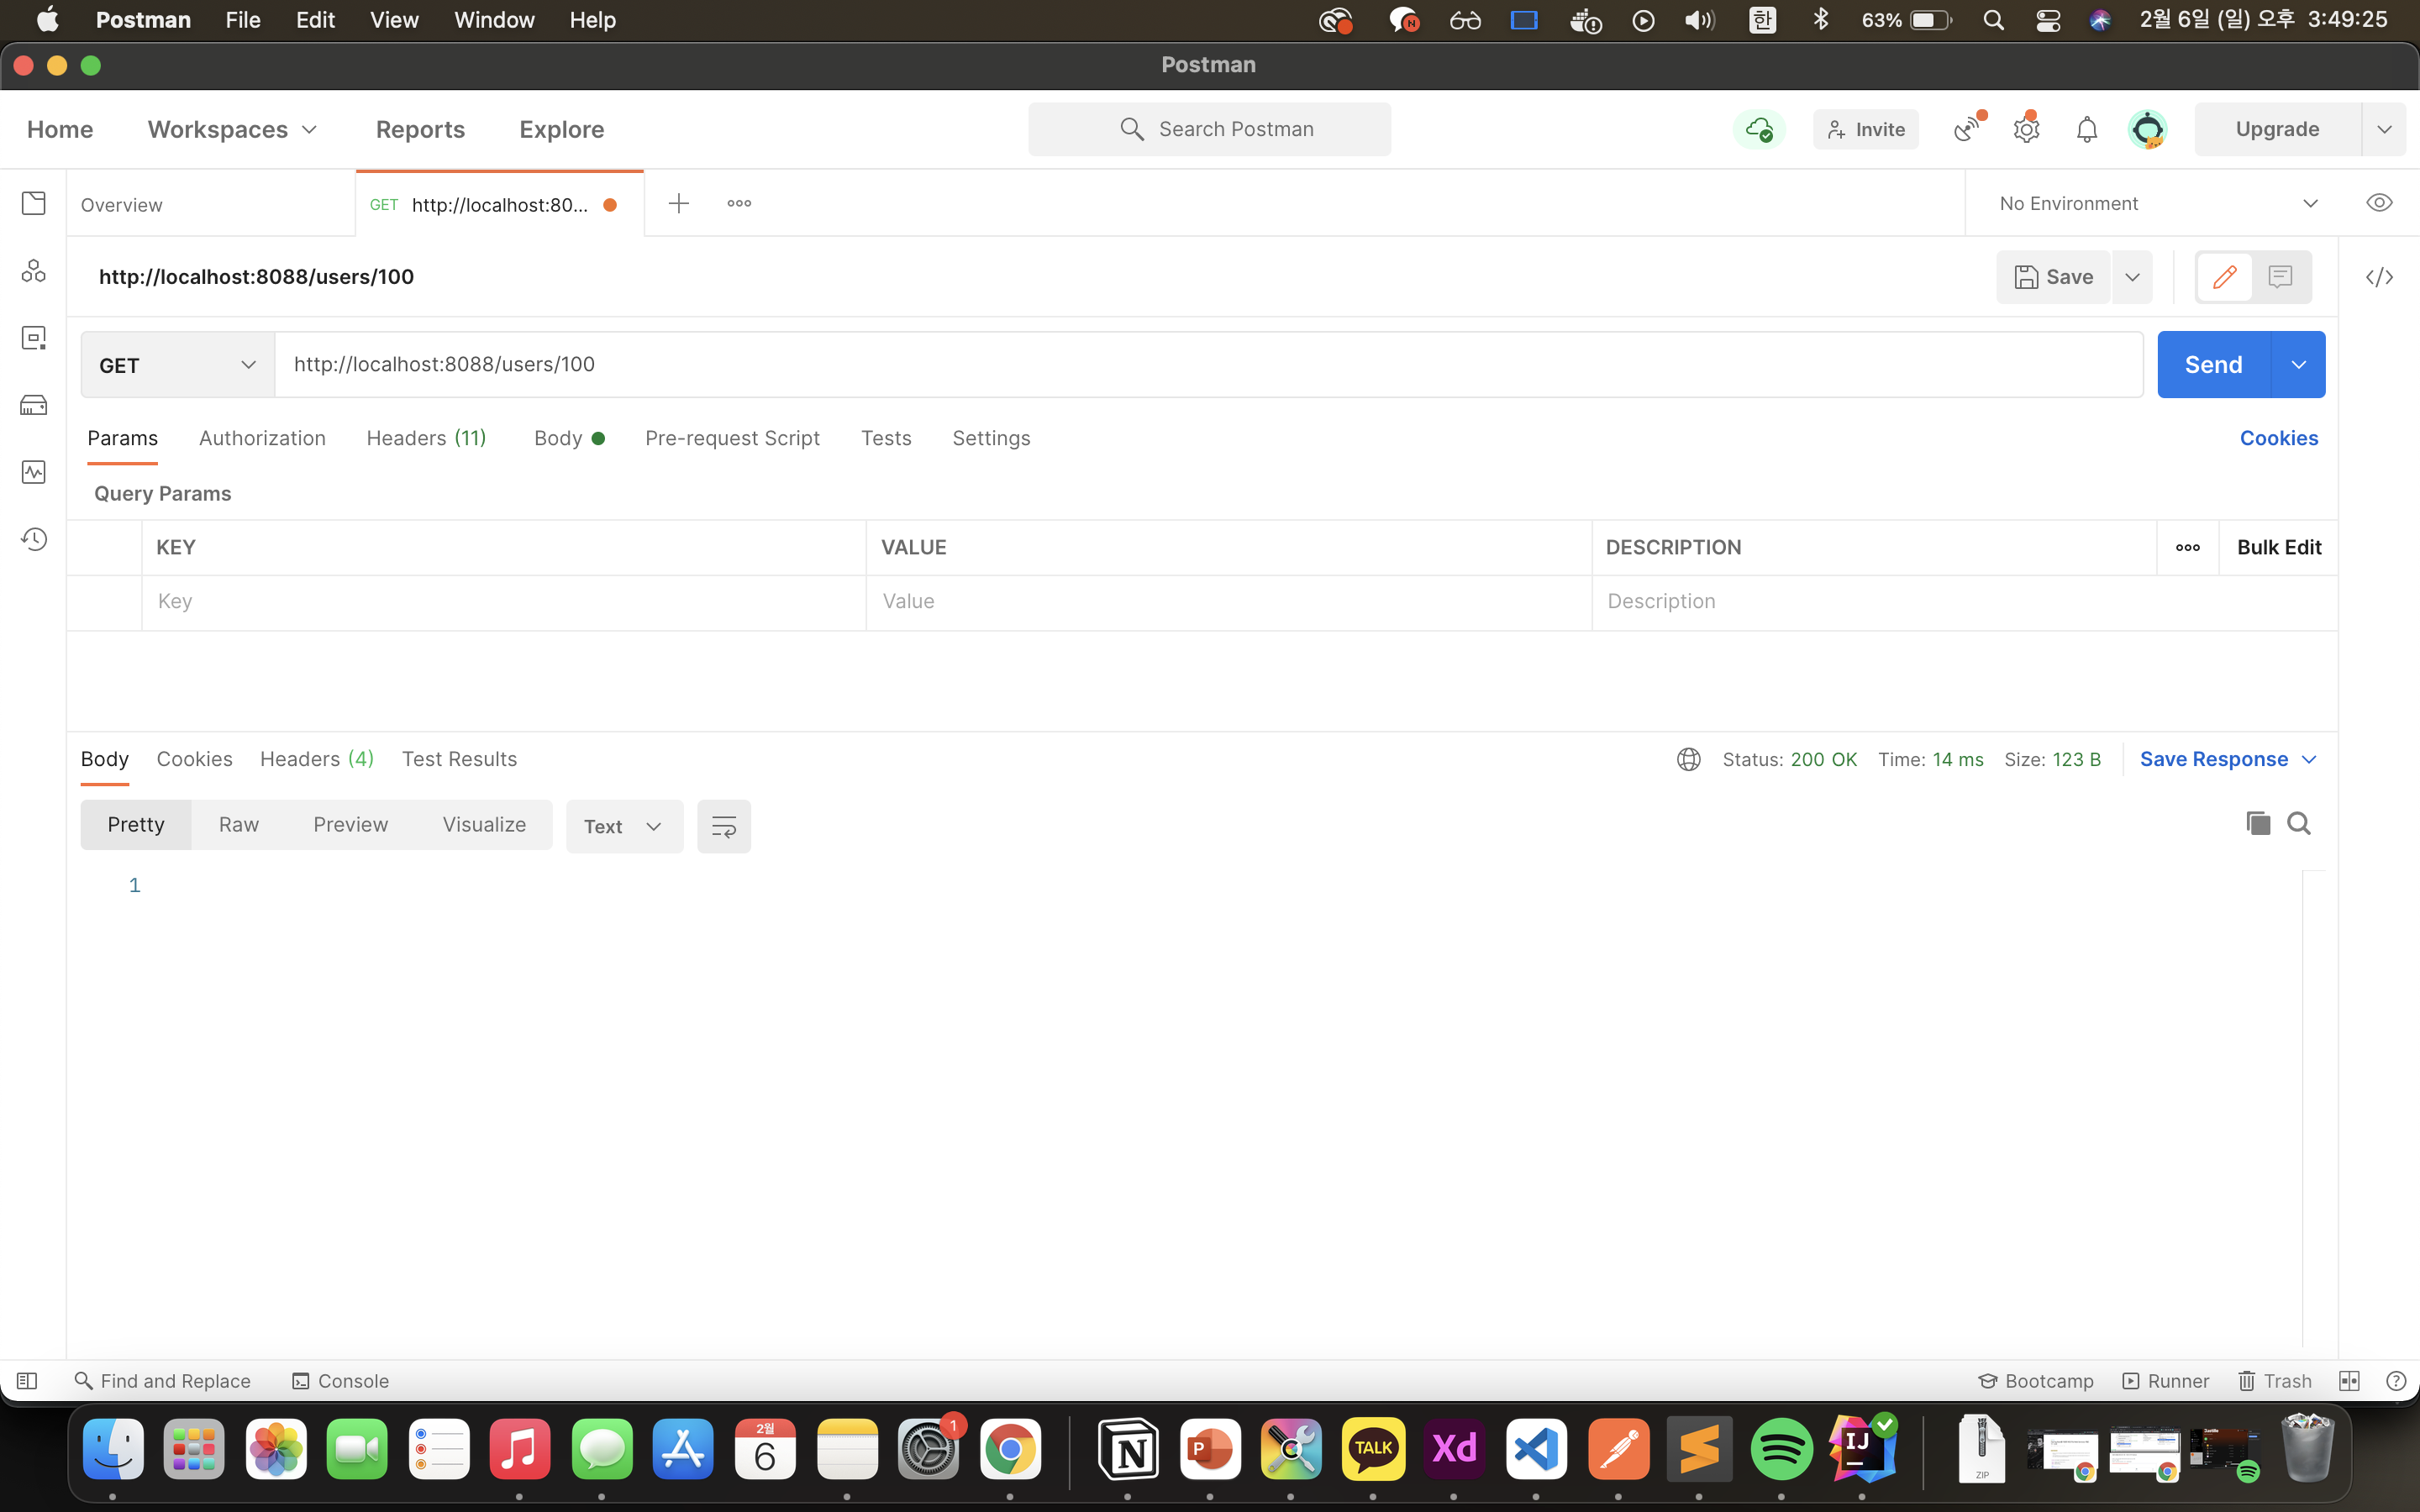Open the GET method dropdown
This screenshot has width=2420, height=1512.
click(x=177, y=365)
